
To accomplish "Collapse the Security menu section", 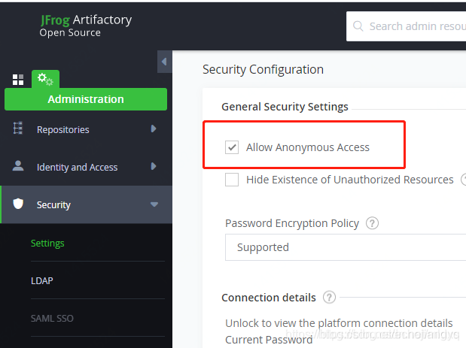I will click(154, 204).
